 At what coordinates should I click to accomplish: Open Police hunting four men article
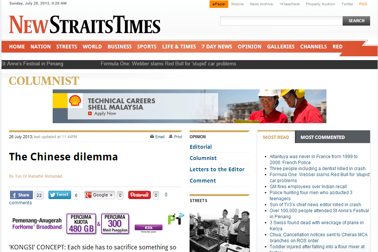311,195
